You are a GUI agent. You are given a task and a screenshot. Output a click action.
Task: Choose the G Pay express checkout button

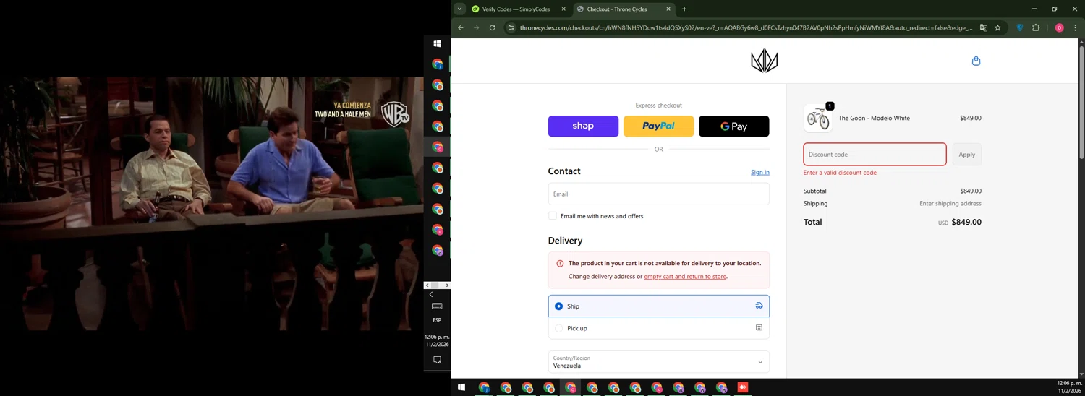point(733,126)
